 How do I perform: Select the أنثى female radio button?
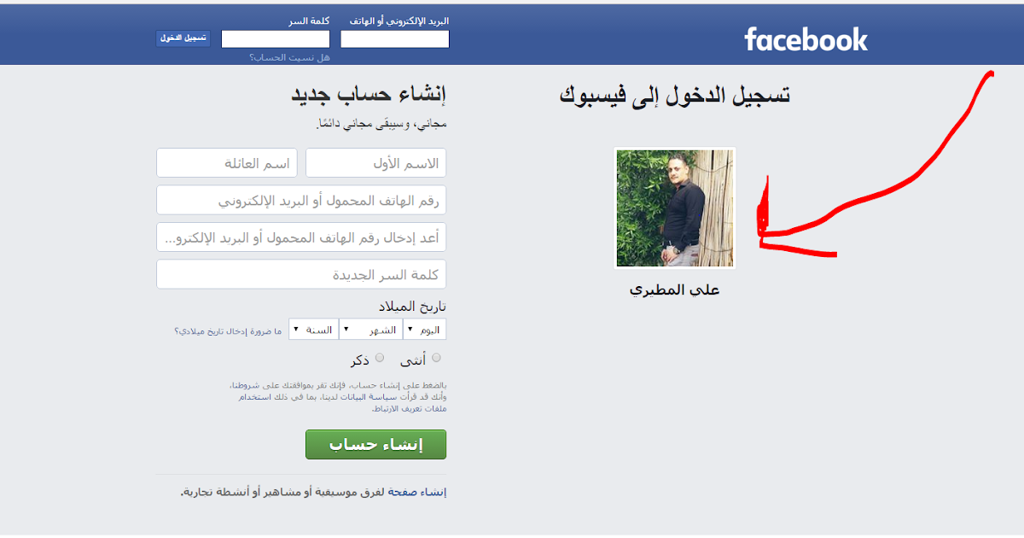(x=437, y=358)
